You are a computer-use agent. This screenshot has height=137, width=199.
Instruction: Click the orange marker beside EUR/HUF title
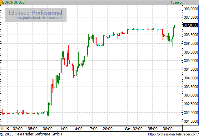pos(1,2)
